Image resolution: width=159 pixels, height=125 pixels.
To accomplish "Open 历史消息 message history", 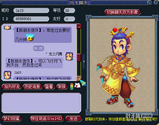I will 32,87.
